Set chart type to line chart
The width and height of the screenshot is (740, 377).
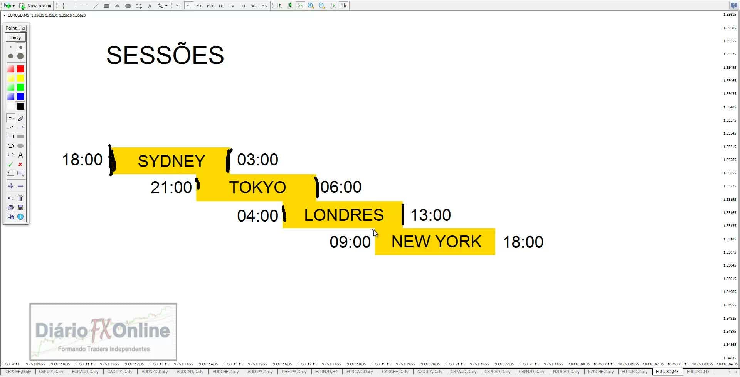click(x=301, y=6)
